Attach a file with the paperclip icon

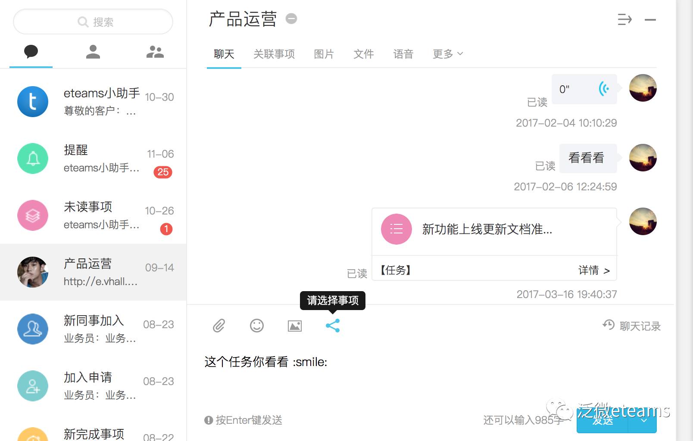[x=219, y=326]
